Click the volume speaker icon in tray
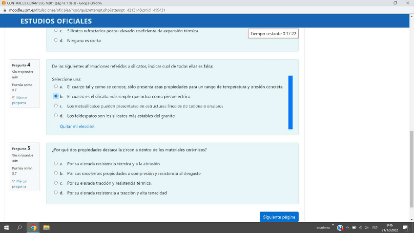 (x=367, y=228)
